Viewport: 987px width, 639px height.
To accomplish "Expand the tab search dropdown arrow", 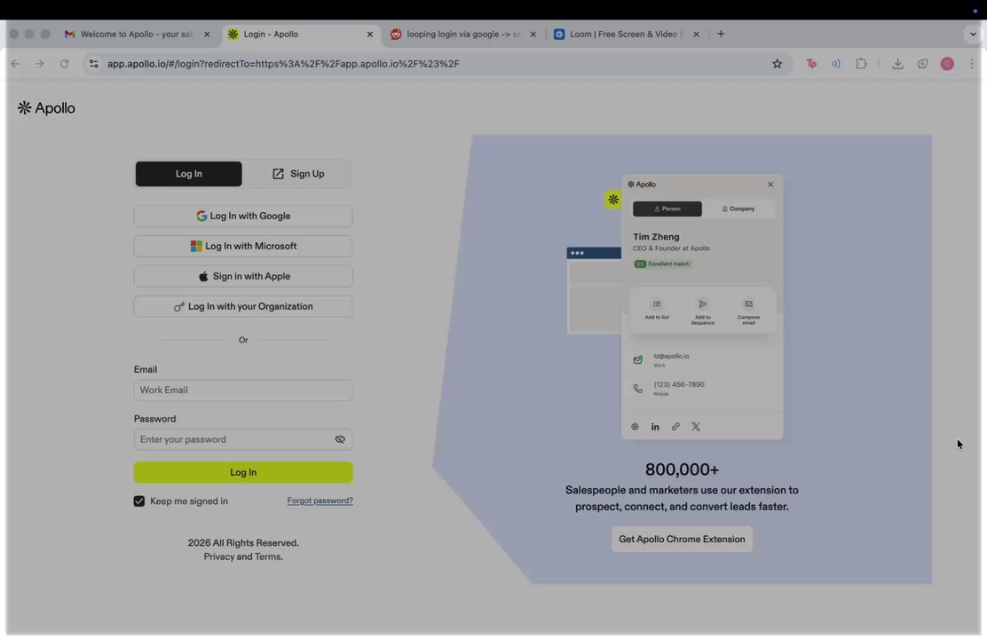I will [973, 34].
